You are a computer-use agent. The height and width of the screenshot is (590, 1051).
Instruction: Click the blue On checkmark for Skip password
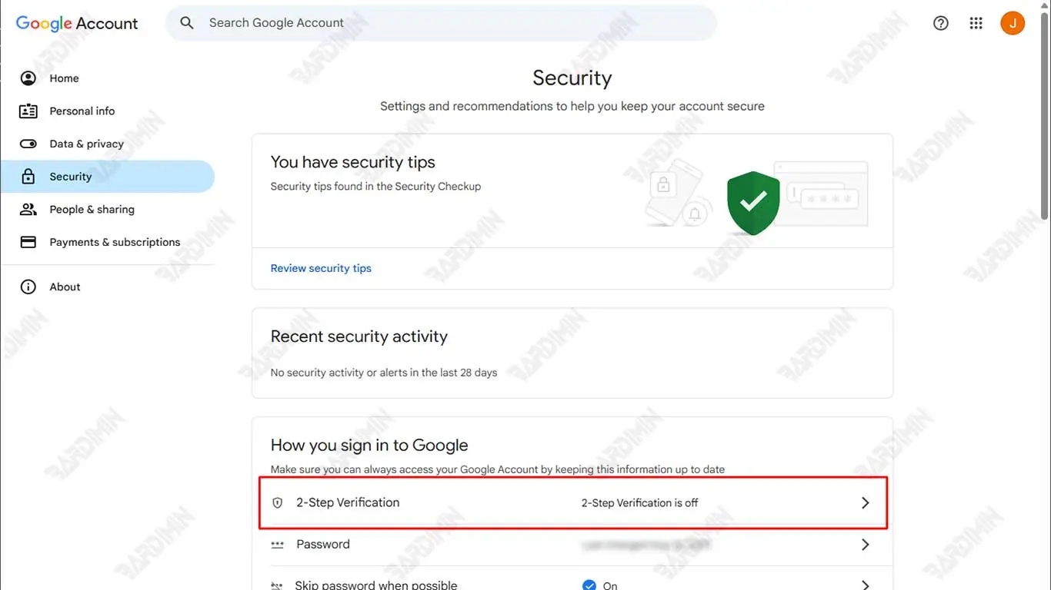click(x=589, y=585)
